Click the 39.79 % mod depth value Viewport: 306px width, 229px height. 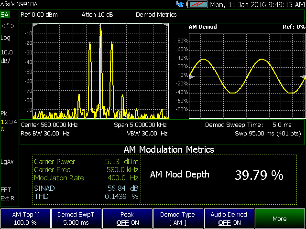tap(259, 175)
